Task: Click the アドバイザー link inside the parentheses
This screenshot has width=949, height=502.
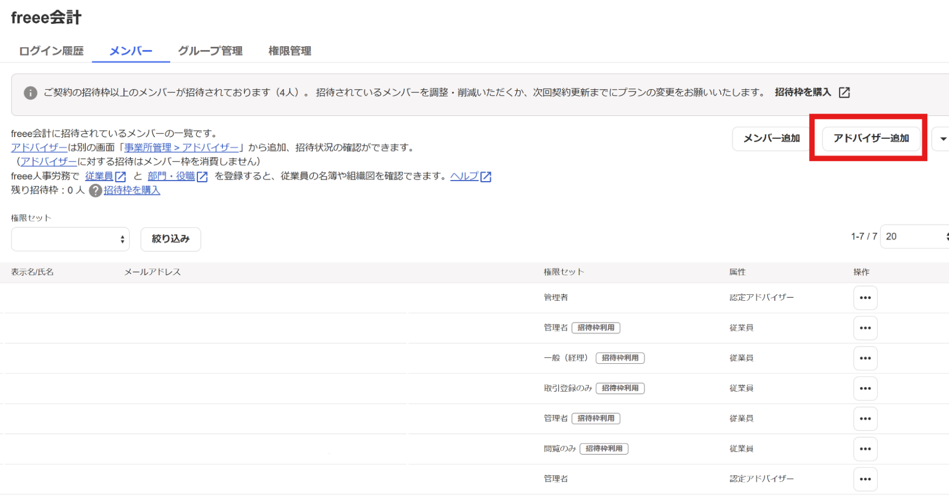Action: pos(49,162)
